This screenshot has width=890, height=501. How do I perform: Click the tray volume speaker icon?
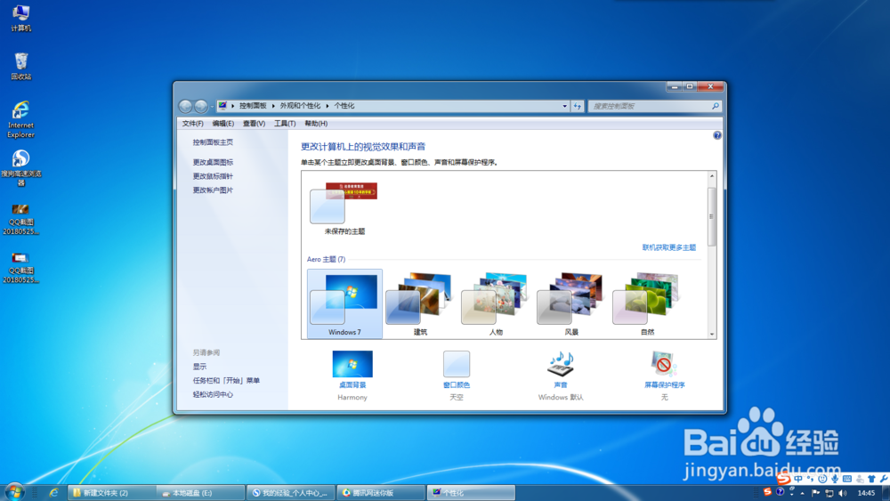[x=842, y=493]
